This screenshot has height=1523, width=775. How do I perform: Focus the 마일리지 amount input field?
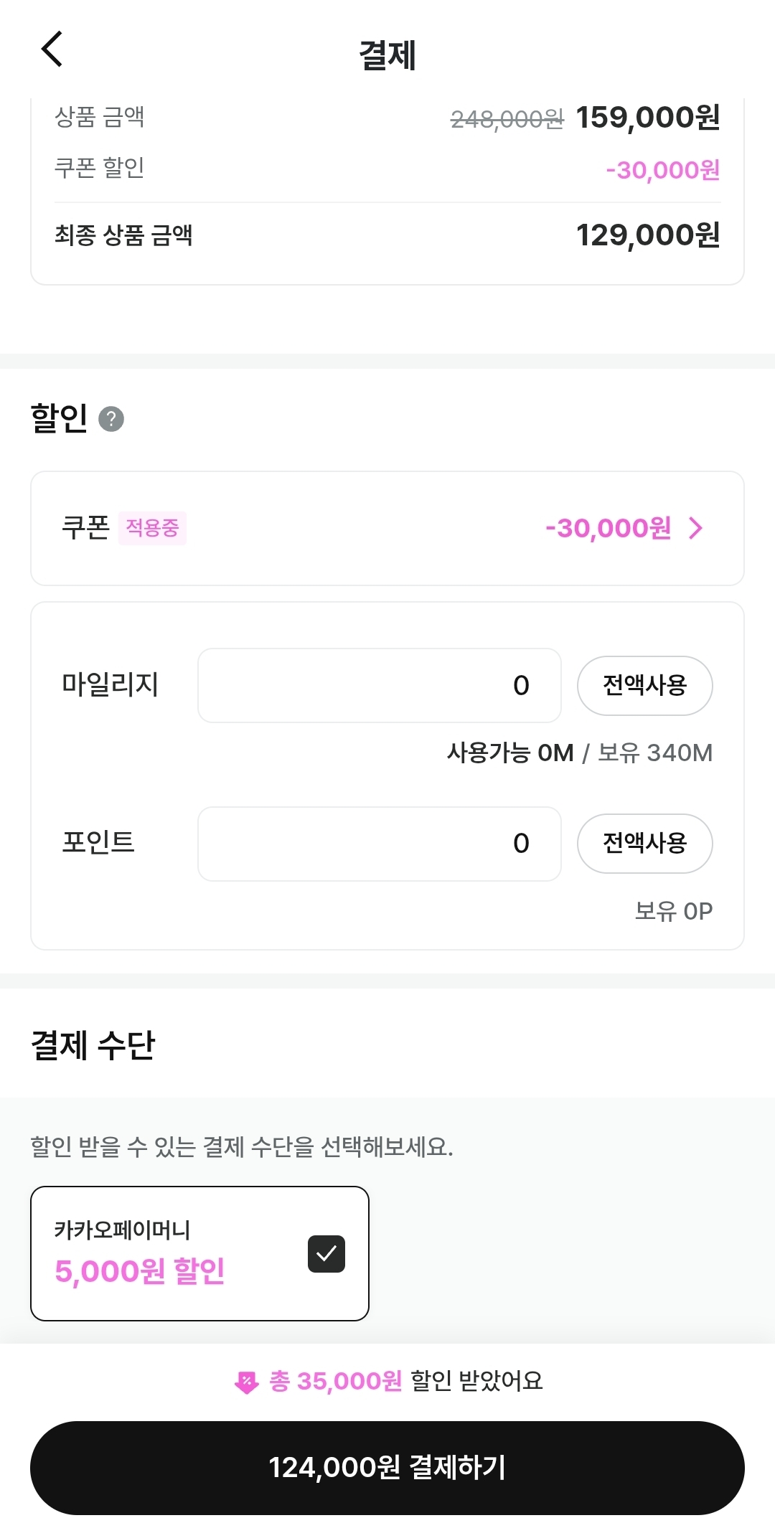click(379, 685)
